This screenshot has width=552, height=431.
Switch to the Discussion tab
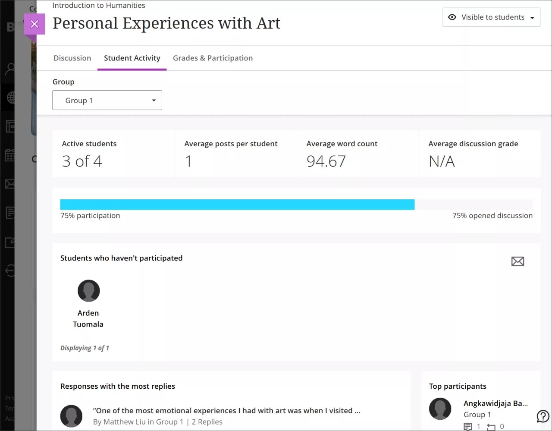click(x=72, y=58)
